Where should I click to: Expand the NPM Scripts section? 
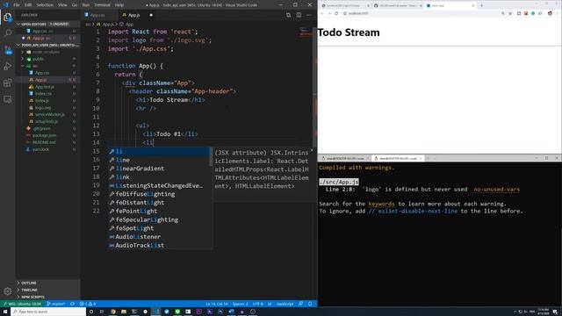click(48, 297)
